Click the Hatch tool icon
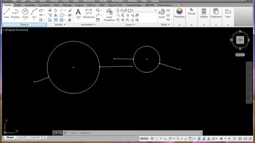255x143 pixels. [41, 20]
